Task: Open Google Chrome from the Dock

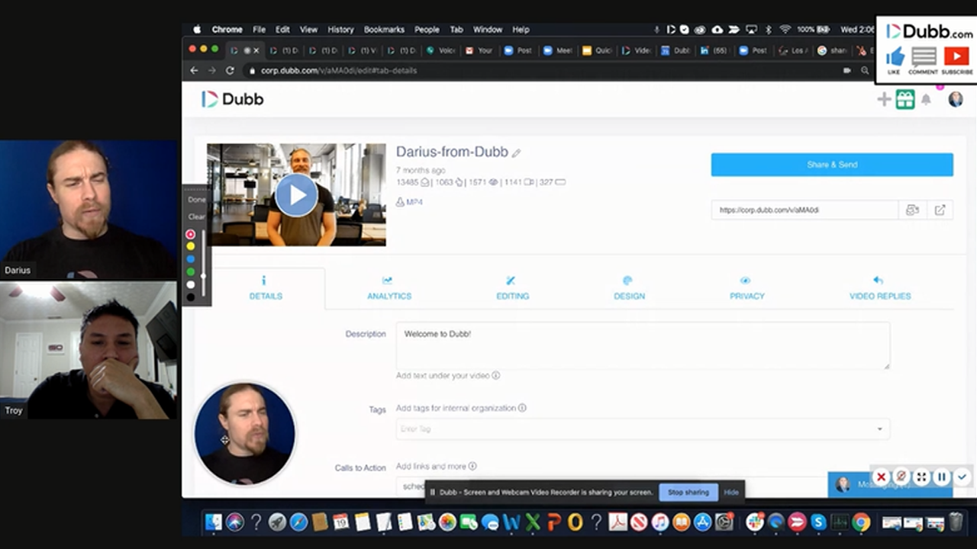Action: (861, 522)
